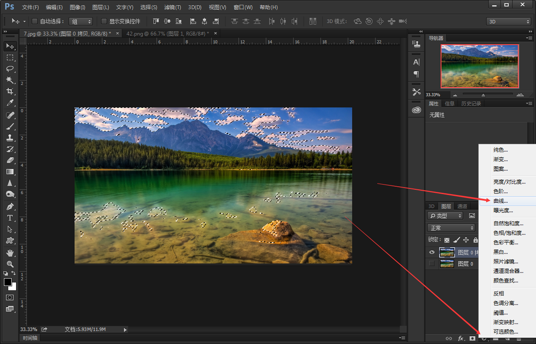
Task: Open Creative Cloud libraries panel icon
Action: 416,110
